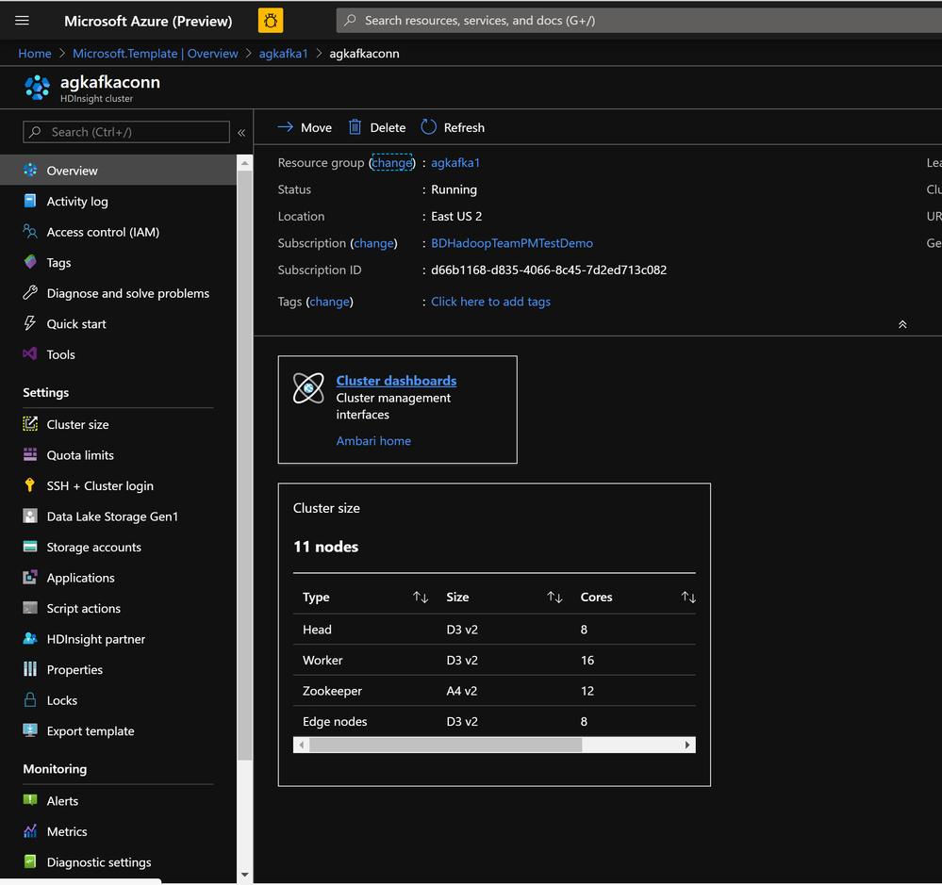Click Microsoft.Template | Overview breadcrumb

click(156, 54)
